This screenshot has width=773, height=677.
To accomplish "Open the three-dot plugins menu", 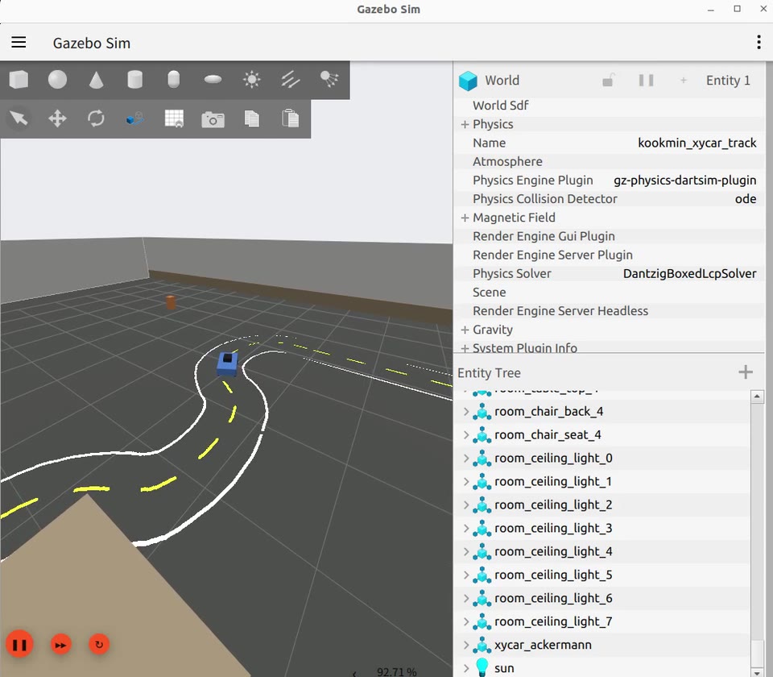I will 759,43.
